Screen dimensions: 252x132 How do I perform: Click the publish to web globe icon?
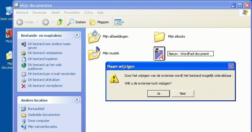click(x=24, y=65)
